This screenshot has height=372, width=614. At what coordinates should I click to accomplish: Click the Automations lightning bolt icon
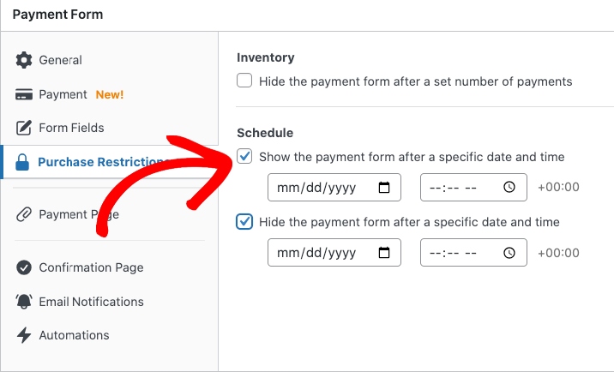point(24,336)
